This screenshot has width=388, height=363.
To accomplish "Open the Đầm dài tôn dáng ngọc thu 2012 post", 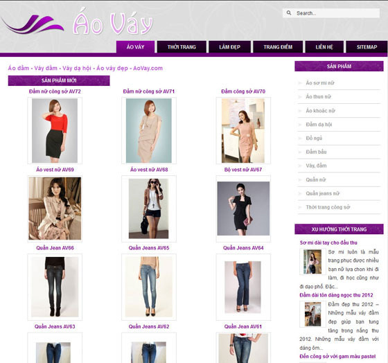I will [x=336, y=295].
